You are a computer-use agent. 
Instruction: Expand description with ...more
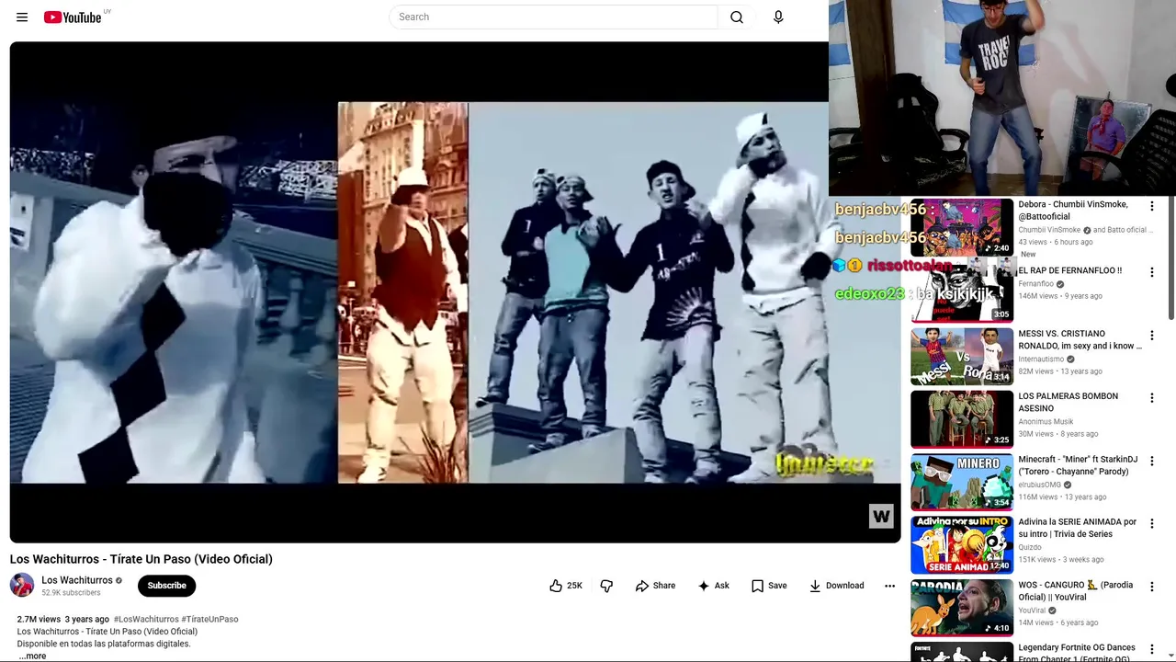[32, 656]
